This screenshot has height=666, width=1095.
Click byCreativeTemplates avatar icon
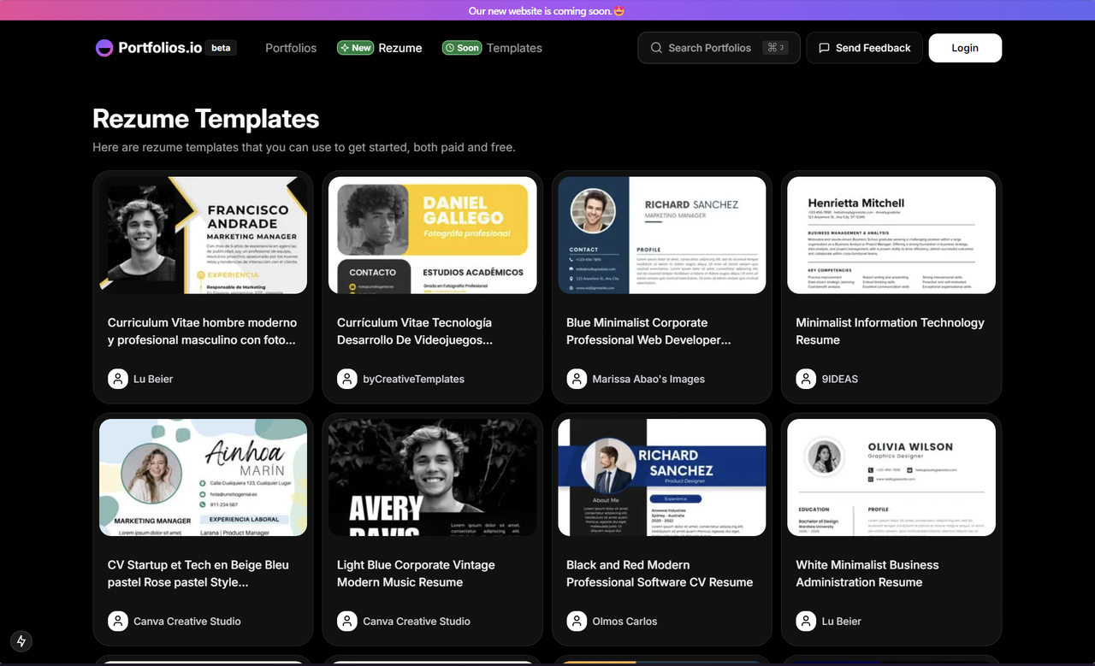[346, 379]
